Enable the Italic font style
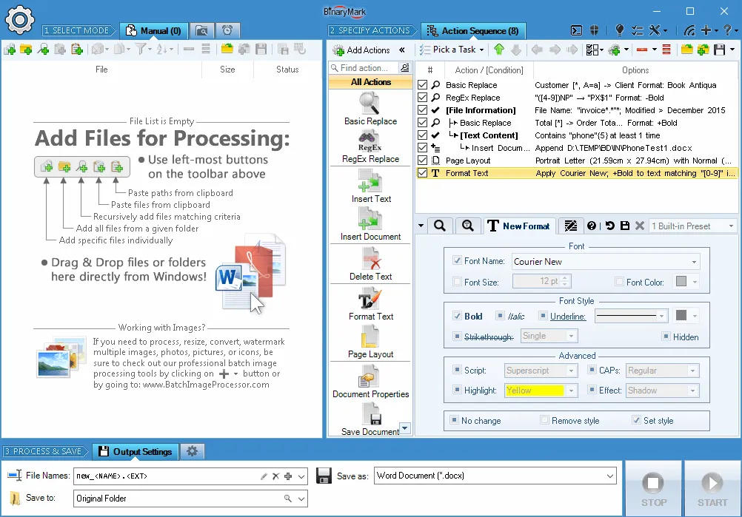The height and width of the screenshot is (517, 742). tap(499, 316)
